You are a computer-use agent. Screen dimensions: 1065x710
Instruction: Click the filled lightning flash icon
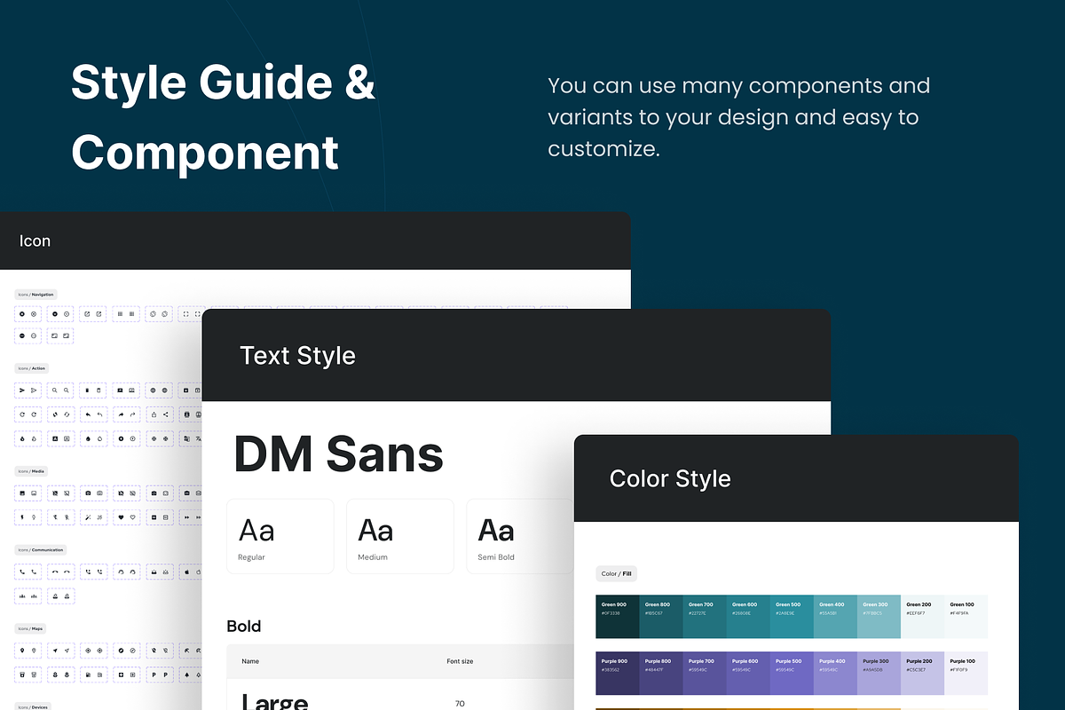tap(22, 517)
